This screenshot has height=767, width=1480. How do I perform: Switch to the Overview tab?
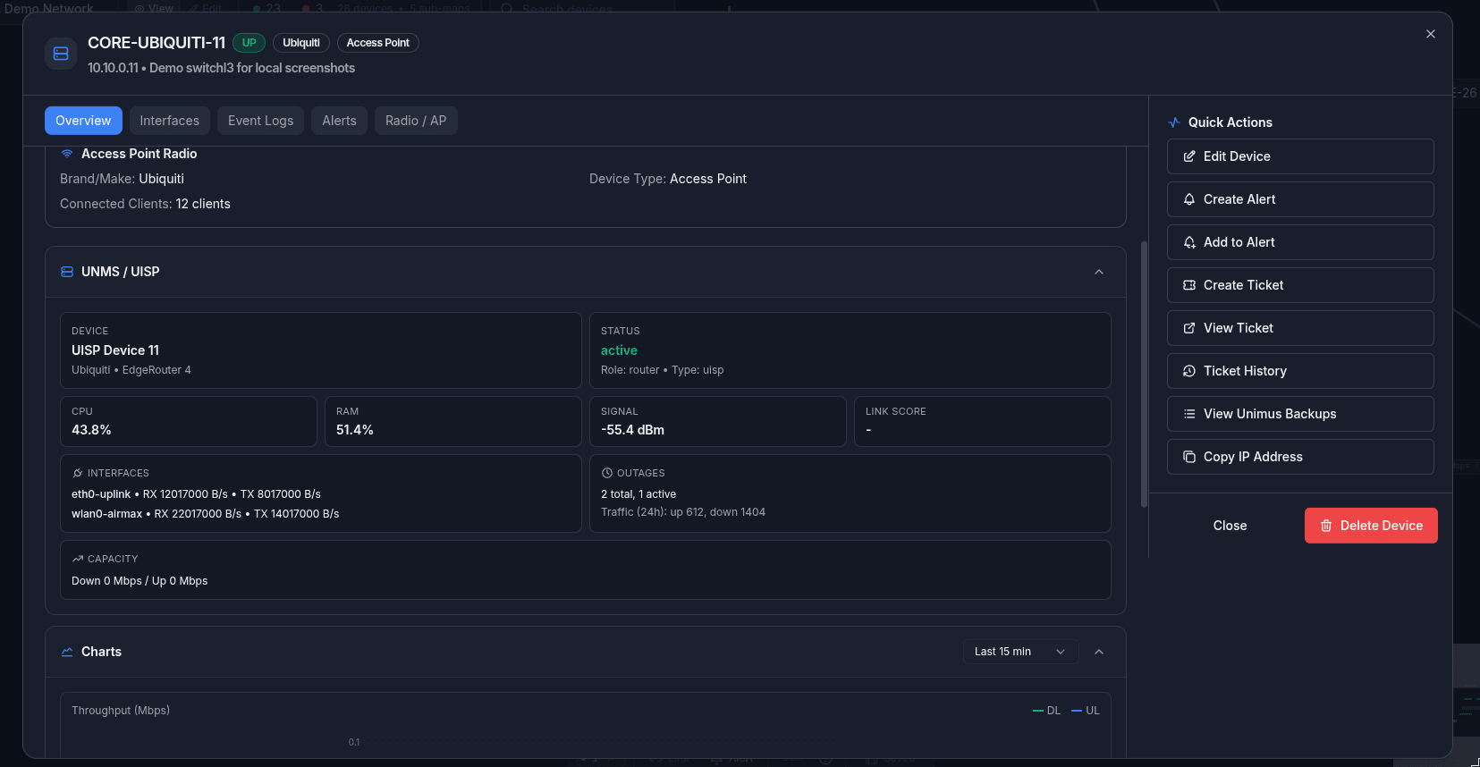coord(83,121)
